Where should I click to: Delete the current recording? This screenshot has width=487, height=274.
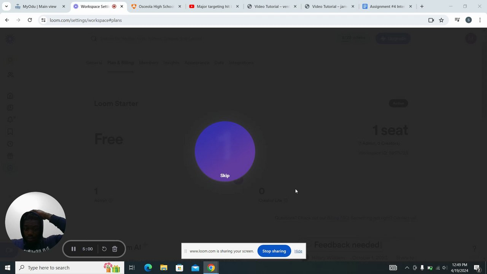click(x=115, y=249)
